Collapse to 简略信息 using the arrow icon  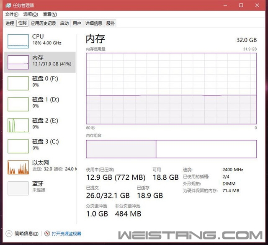tap(9, 234)
